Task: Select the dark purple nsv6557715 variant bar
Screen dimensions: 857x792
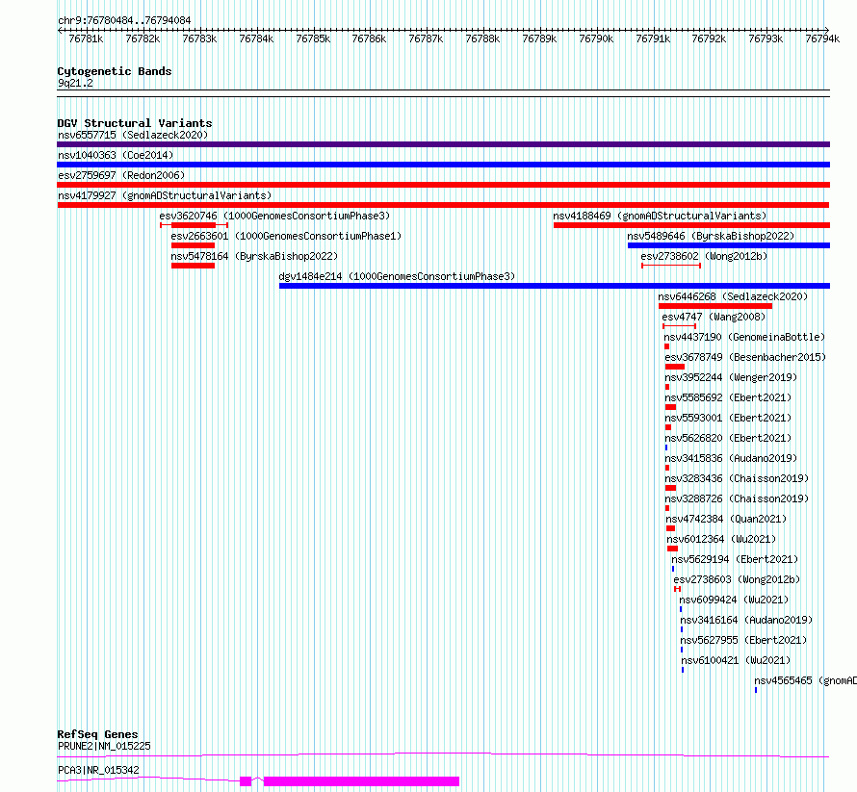Action: coord(443,144)
